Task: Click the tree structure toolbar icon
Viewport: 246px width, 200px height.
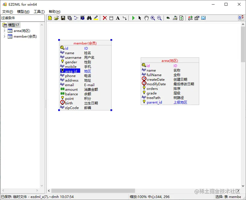Action: click(76, 18)
